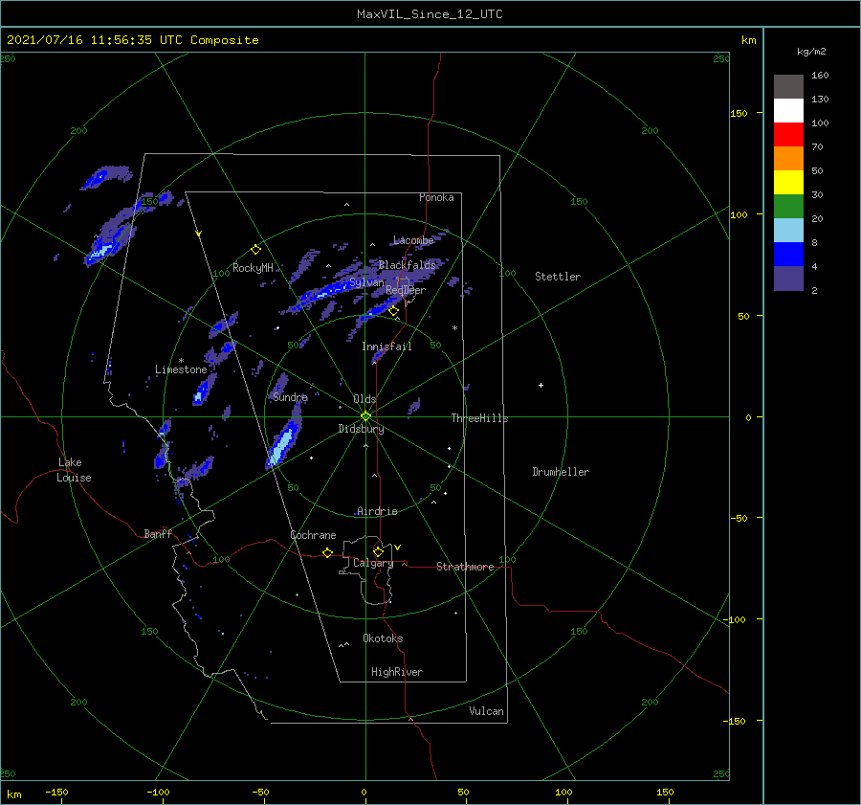This screenshot has height=805, width=861.
Task: Click the Stettler city label
Action: point(558,277)
